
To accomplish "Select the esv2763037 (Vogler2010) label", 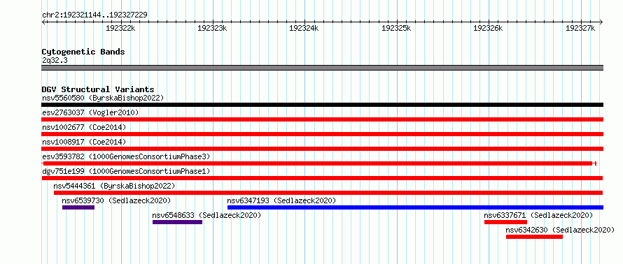I will pos(90,112).
